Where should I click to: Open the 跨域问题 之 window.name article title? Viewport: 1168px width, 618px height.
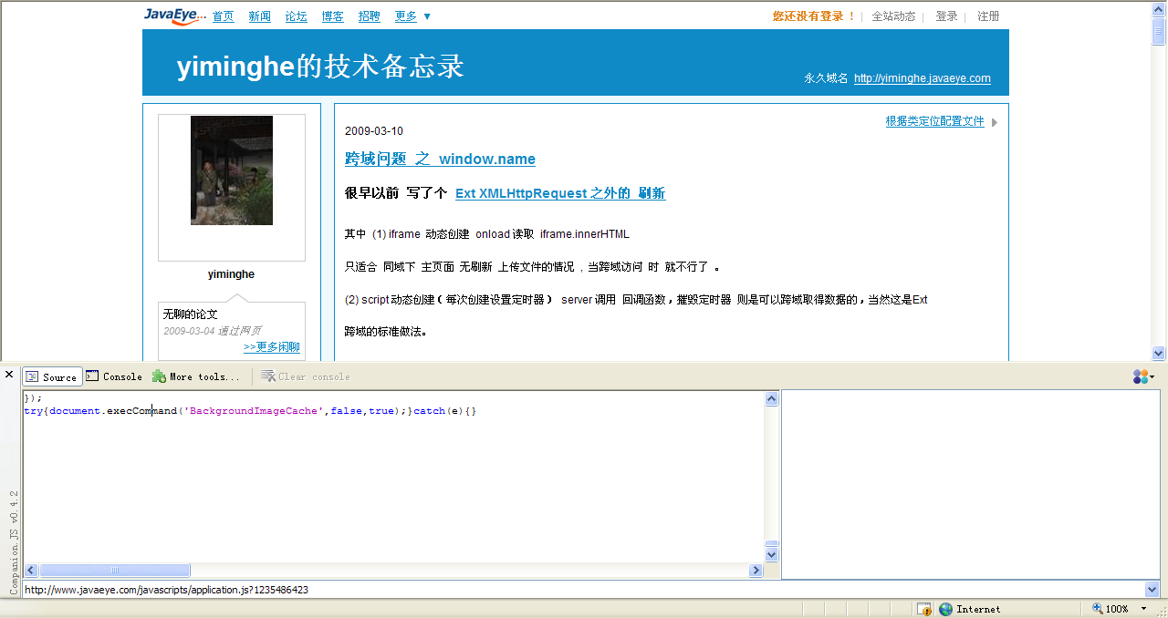click(440, 159)
